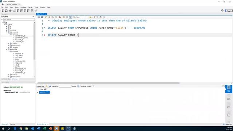Execute the script with lightning bolt icon
Screen dimensions: 233x131
point(46,17)
